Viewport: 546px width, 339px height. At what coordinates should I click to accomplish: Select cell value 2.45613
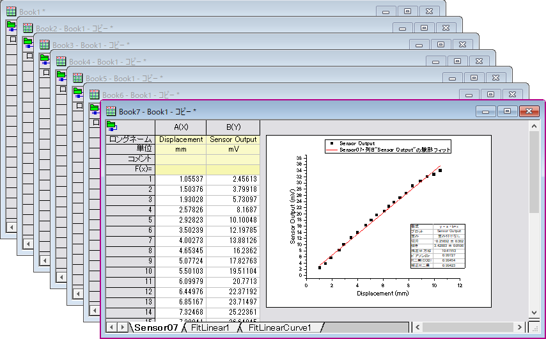point(233,179)
